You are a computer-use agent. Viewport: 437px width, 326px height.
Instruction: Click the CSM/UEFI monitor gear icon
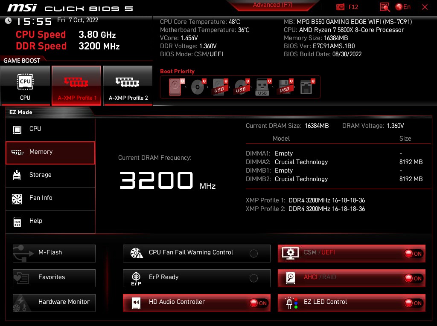(x=290, y=253)
